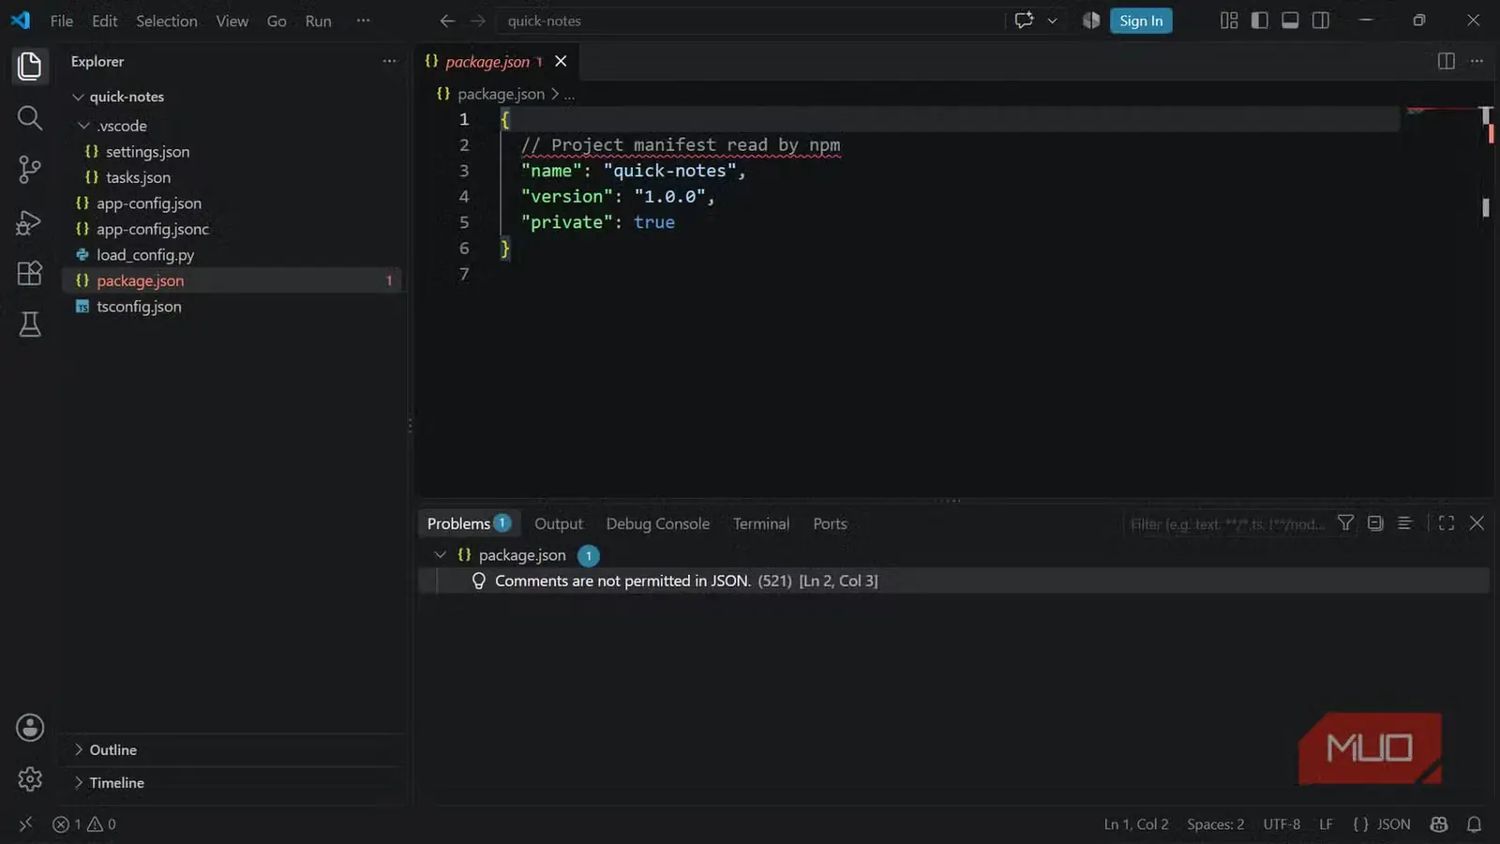
Task: Toggle Primary Side Bar visibility
Action: 1259,21
